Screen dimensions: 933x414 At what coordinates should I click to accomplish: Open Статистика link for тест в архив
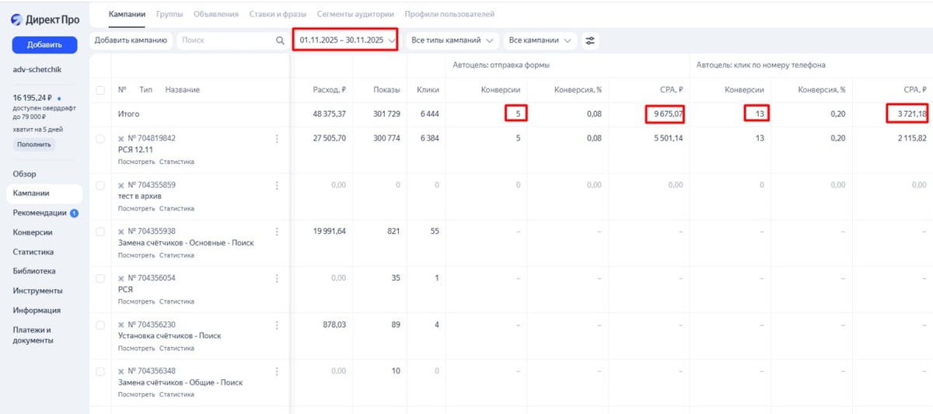point(176,208)
